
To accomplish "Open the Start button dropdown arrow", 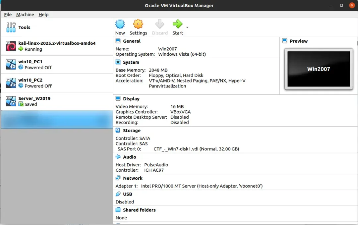I will [x=187, y=28].
